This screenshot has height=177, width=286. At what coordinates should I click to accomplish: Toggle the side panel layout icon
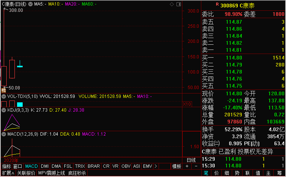tap(178, 4)
